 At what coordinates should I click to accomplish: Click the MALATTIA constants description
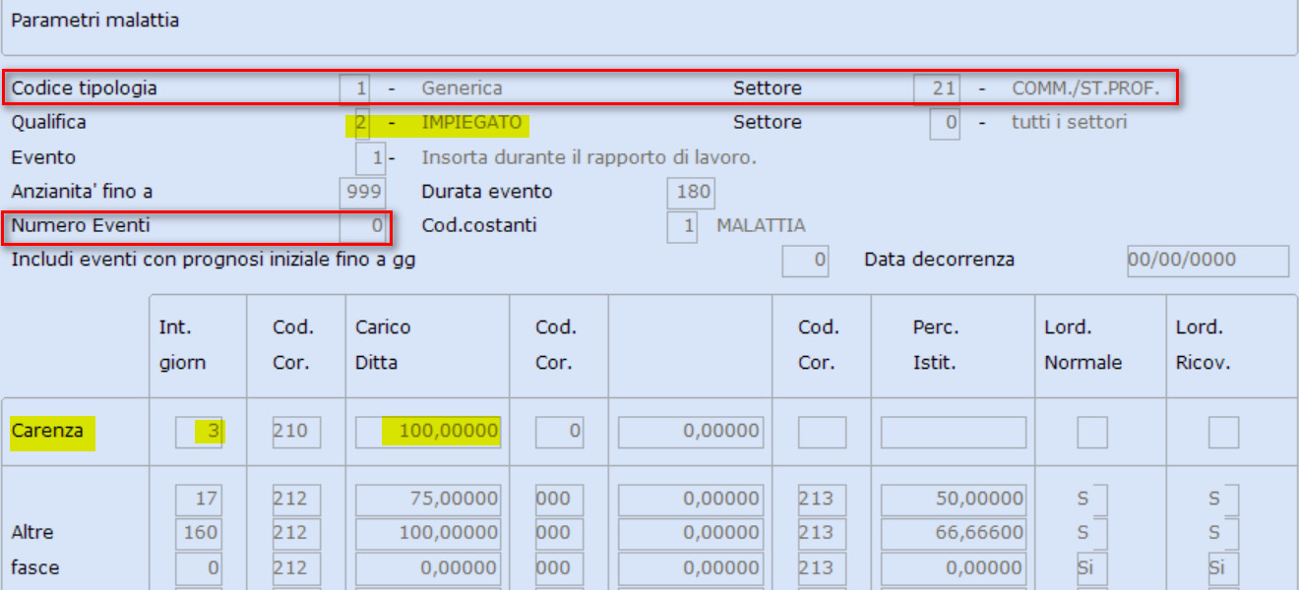coord(761,226)
